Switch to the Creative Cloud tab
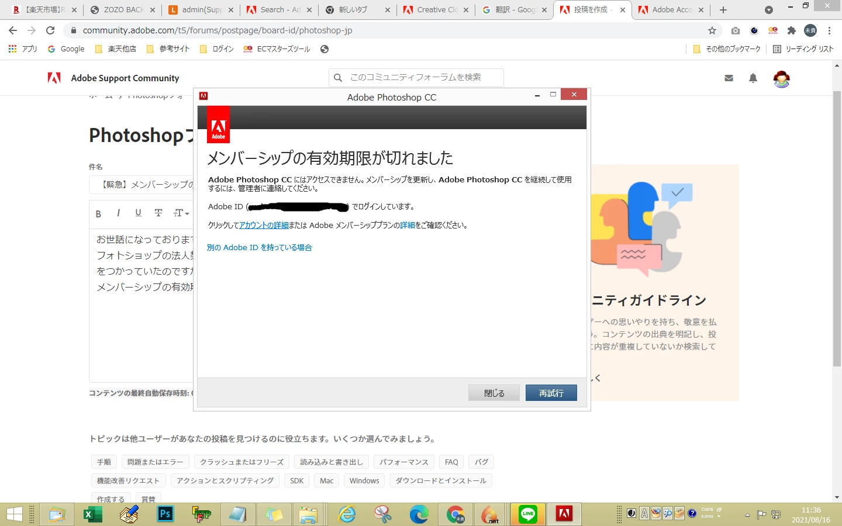Viewport: 842px width, 526px height. 436,10
